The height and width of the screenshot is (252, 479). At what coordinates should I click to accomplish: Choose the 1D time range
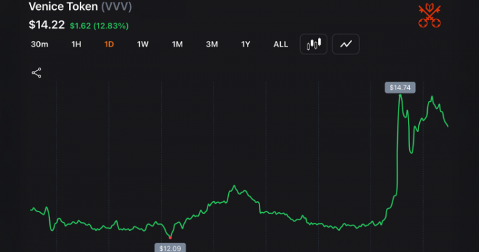109,44
